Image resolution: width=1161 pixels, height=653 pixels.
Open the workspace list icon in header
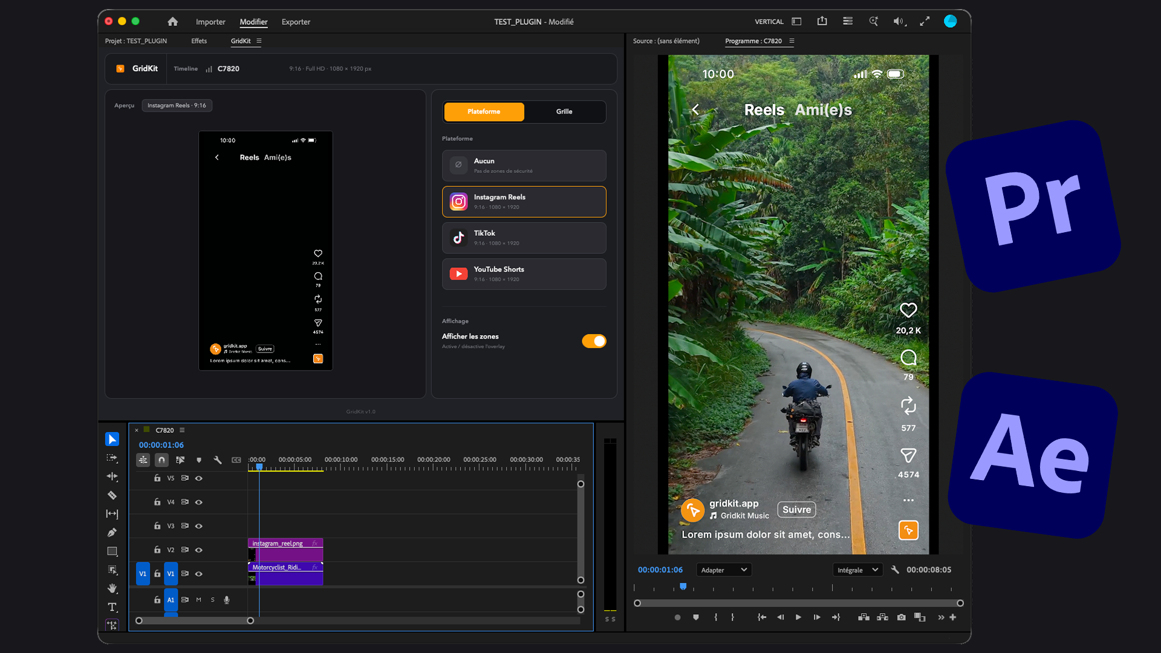[848, 21]
